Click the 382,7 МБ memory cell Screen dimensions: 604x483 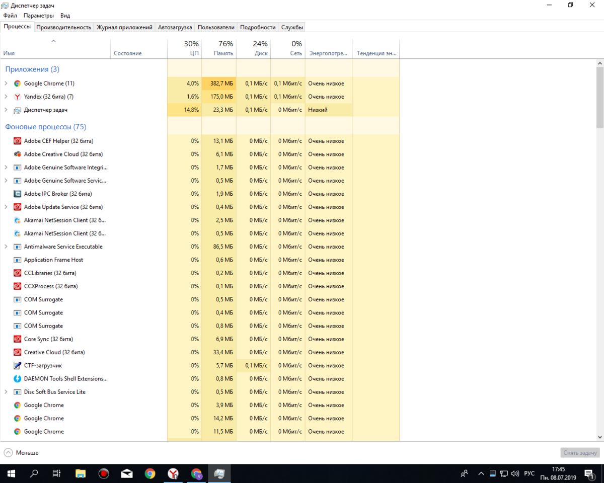pos(219,84)
